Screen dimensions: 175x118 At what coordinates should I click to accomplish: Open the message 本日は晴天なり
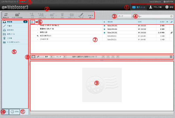point(45,36)
